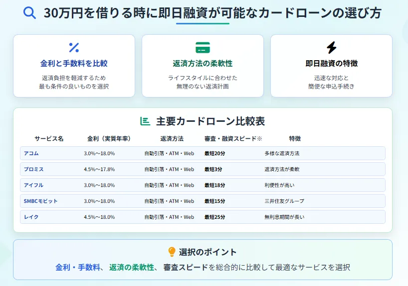Click the サービス名 column header
The width and height of the screenshot is (408, 286).
coord(49,139)
